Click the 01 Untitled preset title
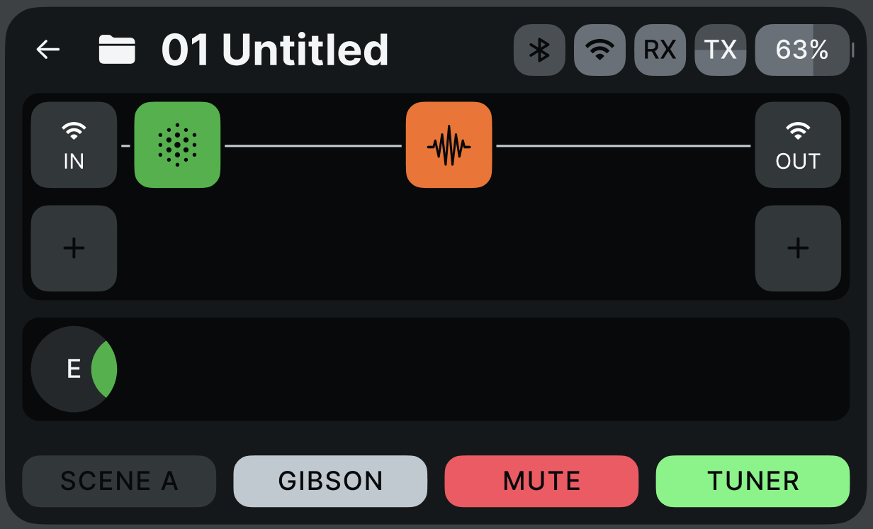This screenshot has width=873, height=529. point(275,50)
